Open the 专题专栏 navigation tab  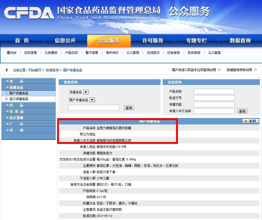(196, 41)
